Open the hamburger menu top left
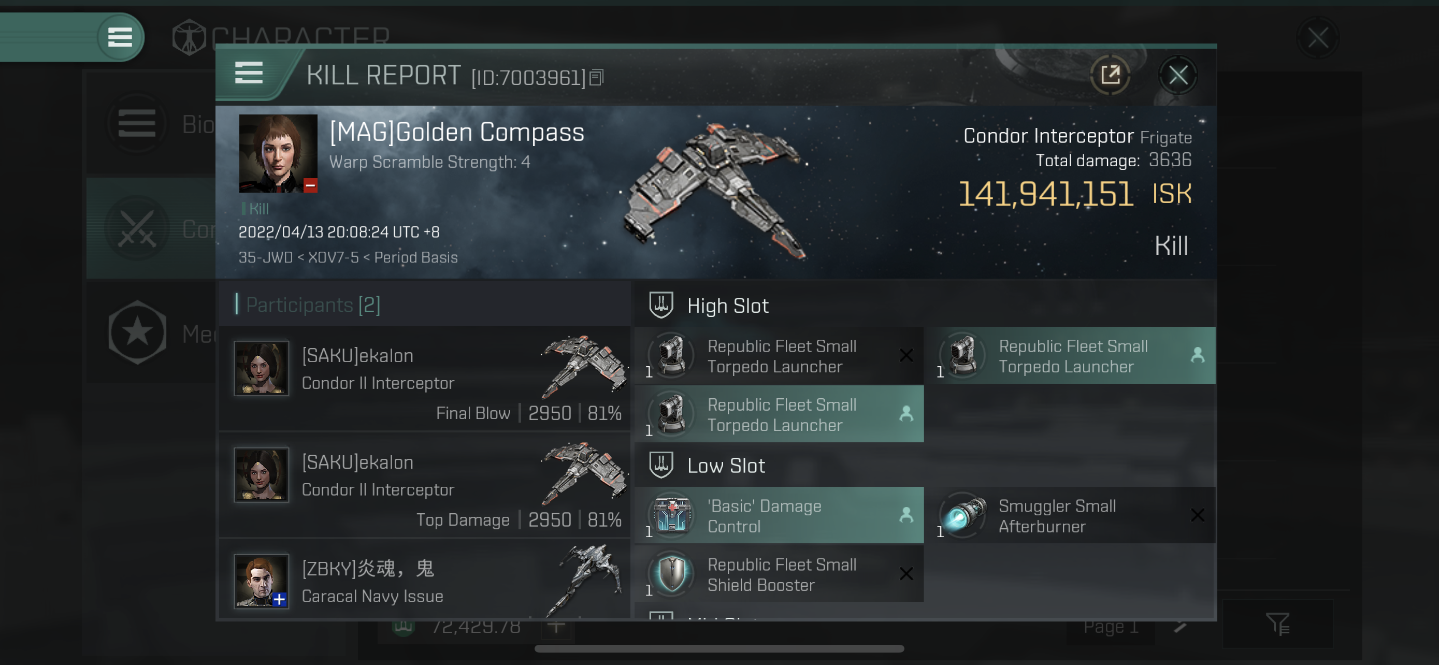This screenshot has height=665, width=1439. coord(119,37)
